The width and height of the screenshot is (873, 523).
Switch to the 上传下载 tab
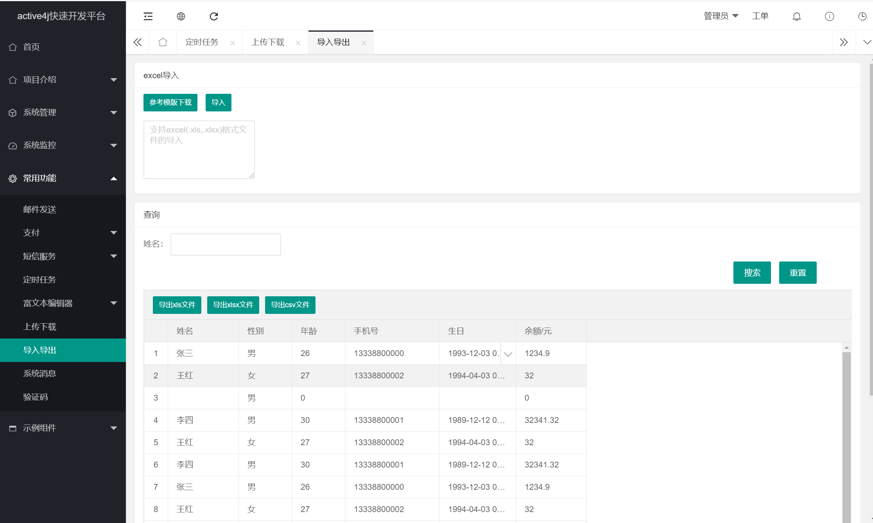[x=268, y=42]
